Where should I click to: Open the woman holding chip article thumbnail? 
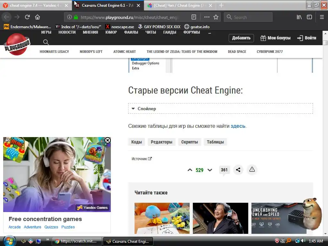point(220,218)
